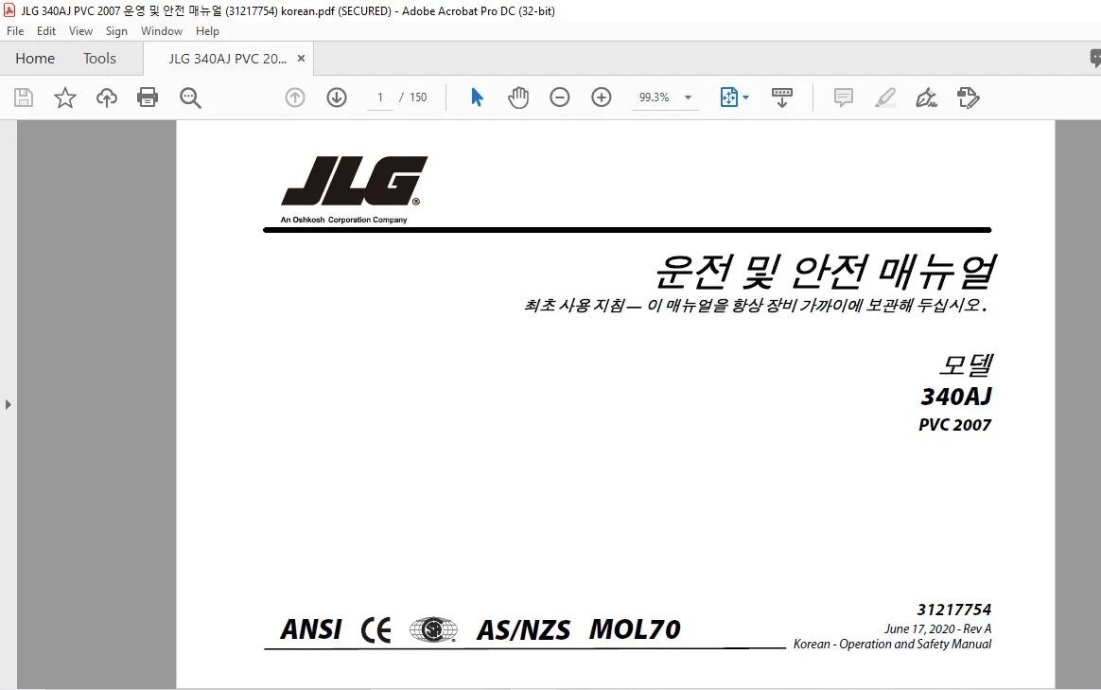Image resolution: width=1101 pixels, height=690 pixels.
Task: Upload to cloud icon in toolbar
Action: coord(107,97)
